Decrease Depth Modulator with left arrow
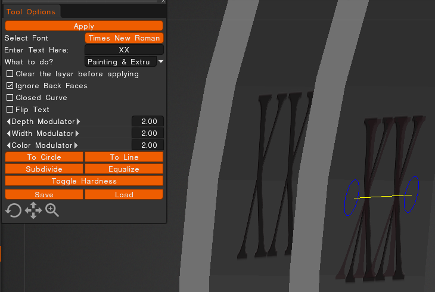The image size is (435, 292). (x=8, y=122)
